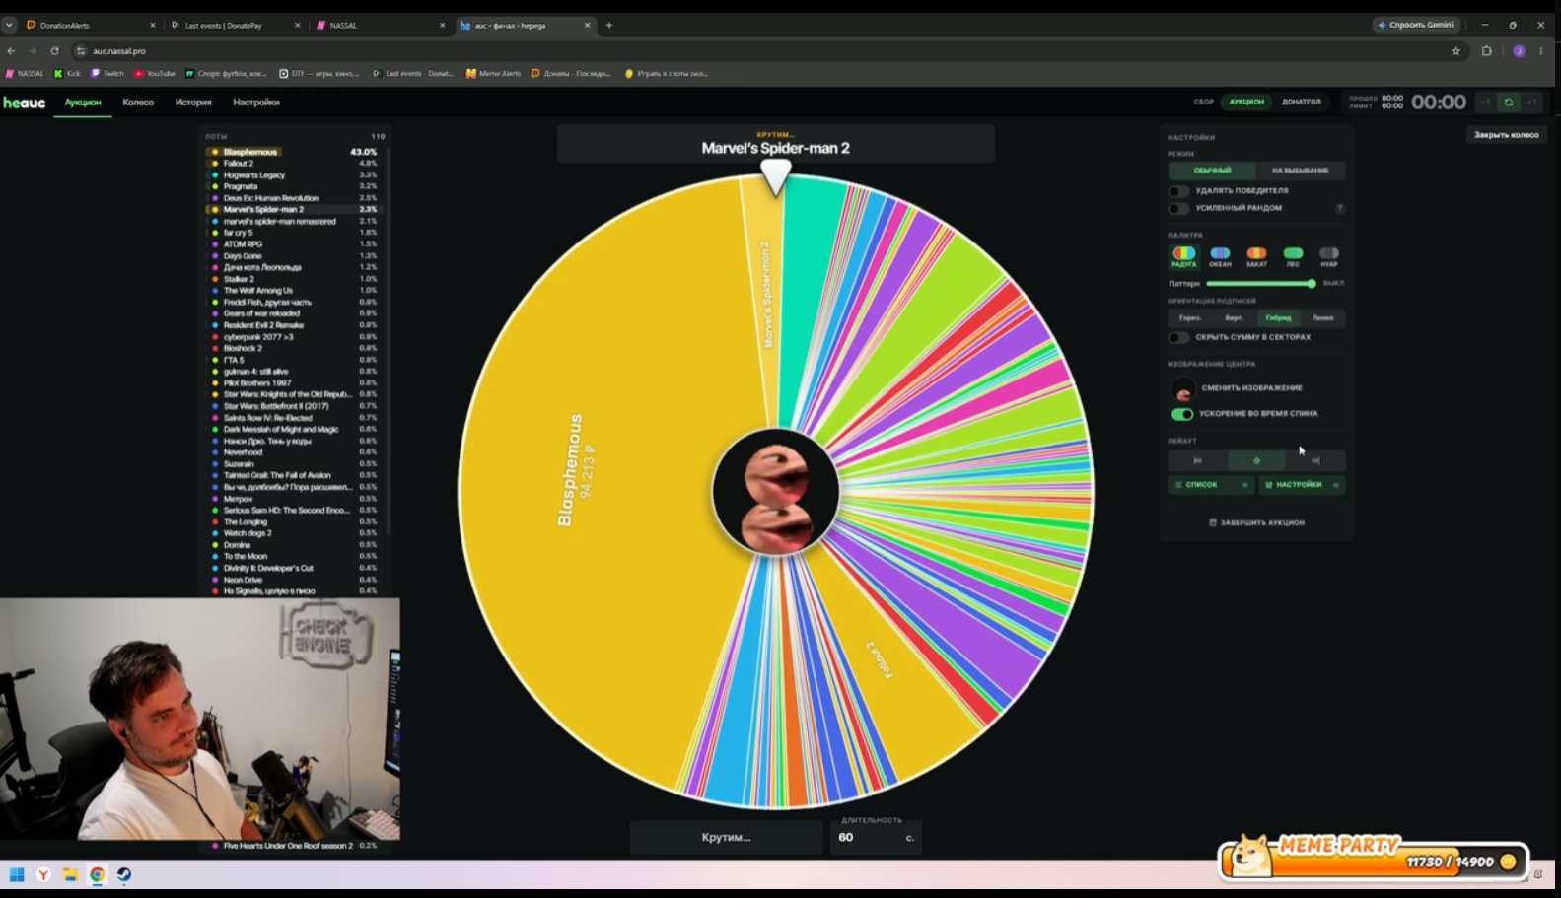
Task: Open the Настройки page tab in header
Action: click(x=256, y=103)
